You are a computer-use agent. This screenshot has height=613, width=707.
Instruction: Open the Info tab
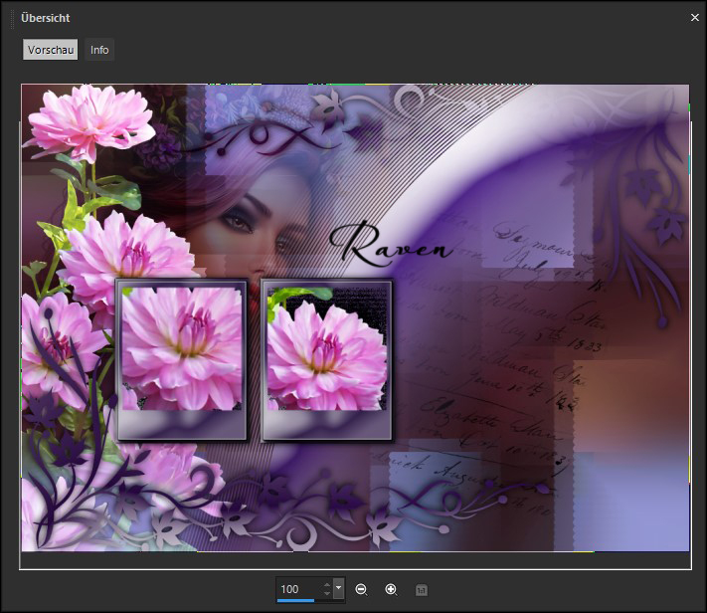coord(99,50)
